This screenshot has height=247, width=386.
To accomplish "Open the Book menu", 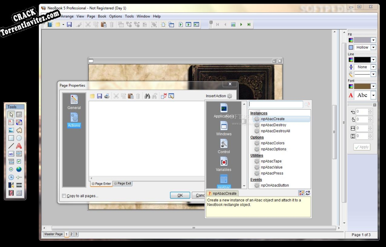I will pyautogui.click(x=102, y=16).
